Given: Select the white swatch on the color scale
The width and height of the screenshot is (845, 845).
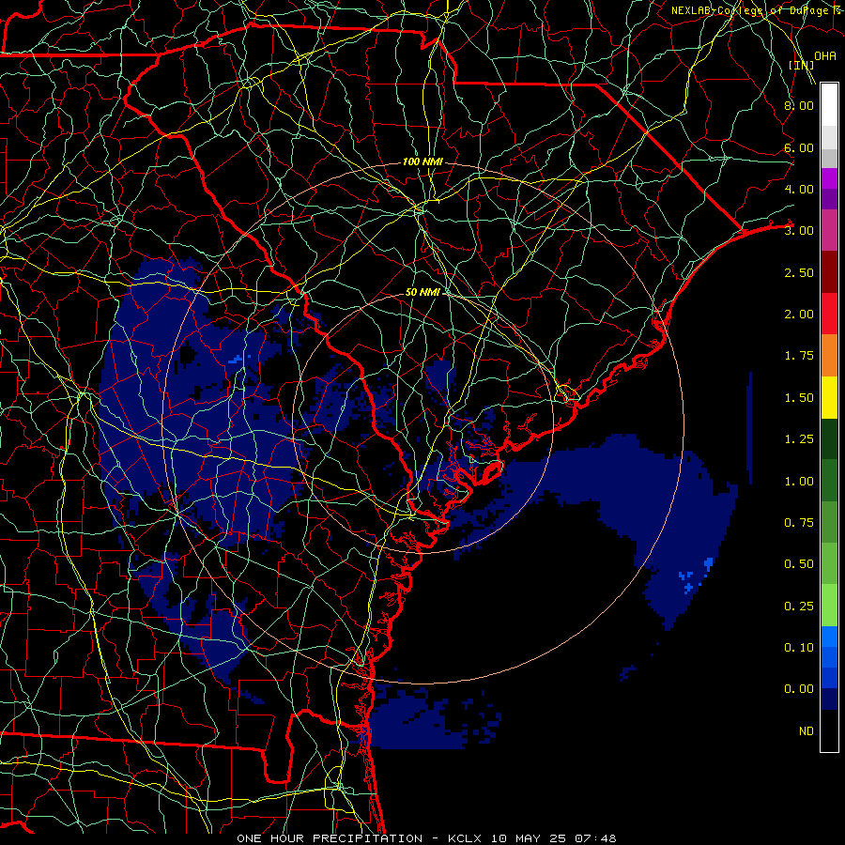Looking at the screenshot, I should 829,105.
